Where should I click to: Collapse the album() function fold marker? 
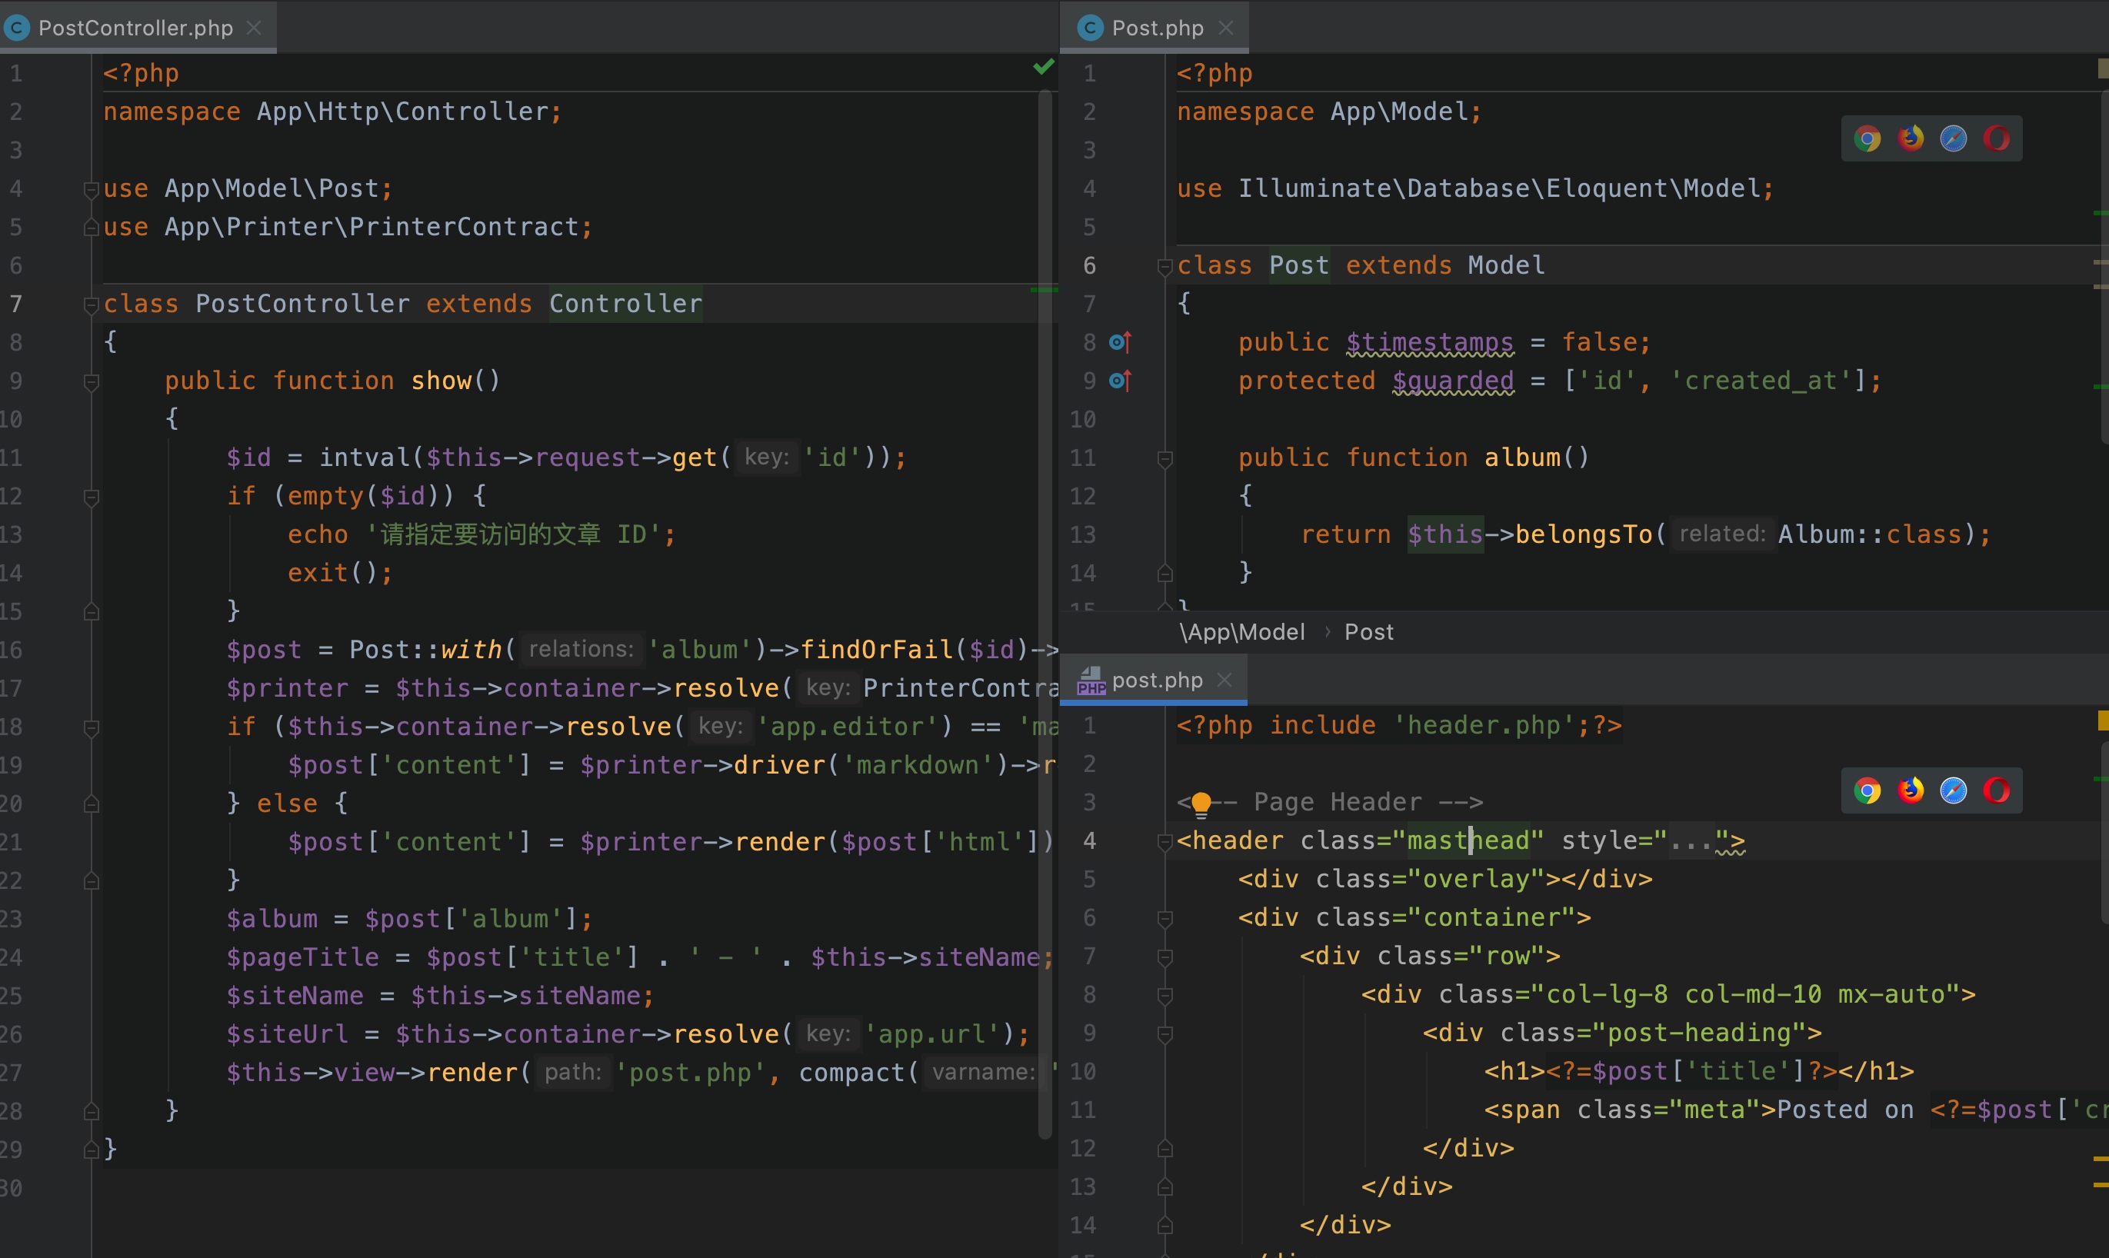pyautogui.click(x=1164, y=458)
